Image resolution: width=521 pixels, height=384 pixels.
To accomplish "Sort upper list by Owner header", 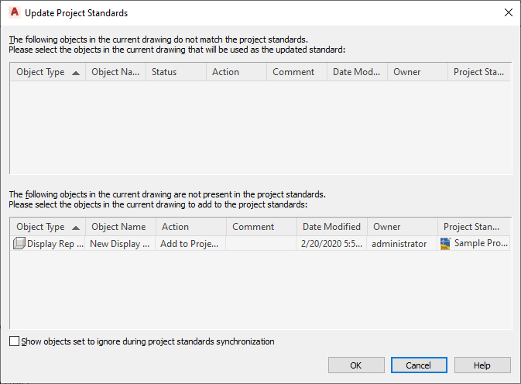I will pos(416,72).
